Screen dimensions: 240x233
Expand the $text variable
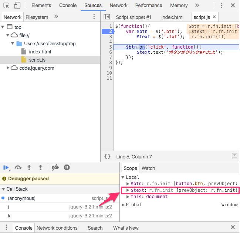tap(128, 190)
